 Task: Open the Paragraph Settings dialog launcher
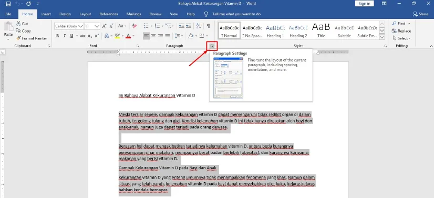click(x=212, y=46)
